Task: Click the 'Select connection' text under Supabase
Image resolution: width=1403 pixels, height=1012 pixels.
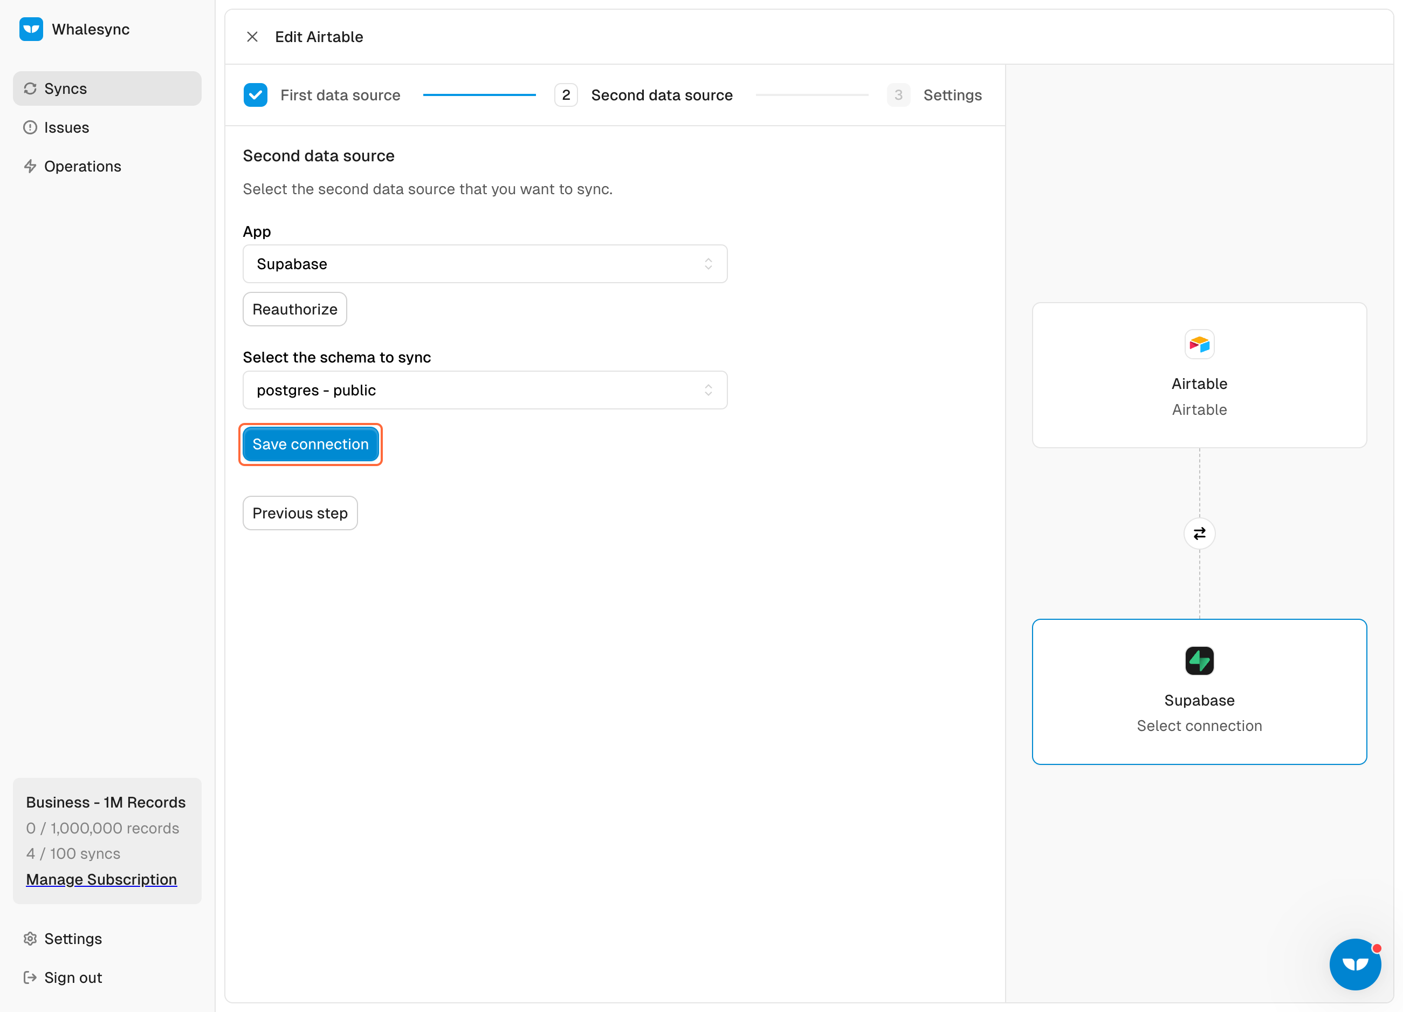Action: [x=1200, y=726]
